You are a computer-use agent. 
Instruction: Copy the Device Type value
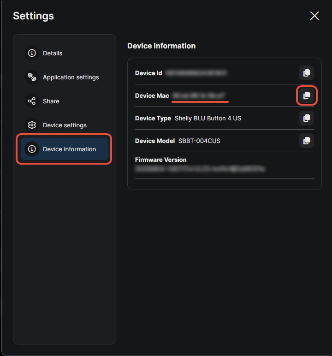pyautogui.click(x=306, y=118)
